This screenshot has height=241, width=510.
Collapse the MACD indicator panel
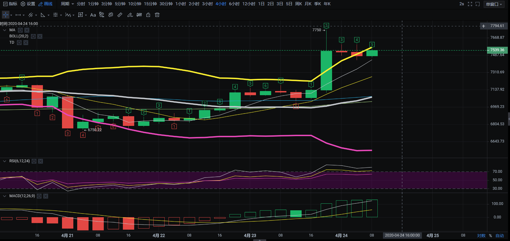[4, 196]
